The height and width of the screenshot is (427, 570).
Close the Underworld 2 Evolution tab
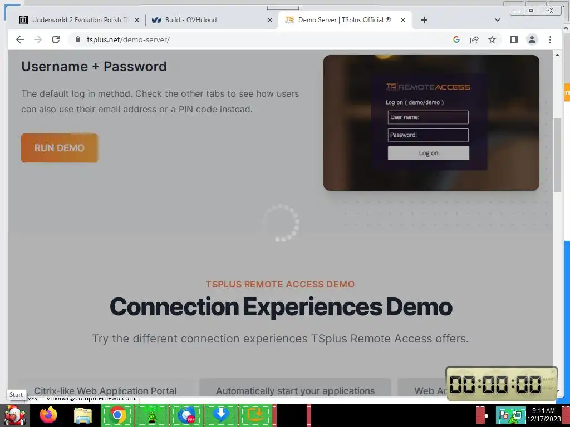[x=137, y=21]
